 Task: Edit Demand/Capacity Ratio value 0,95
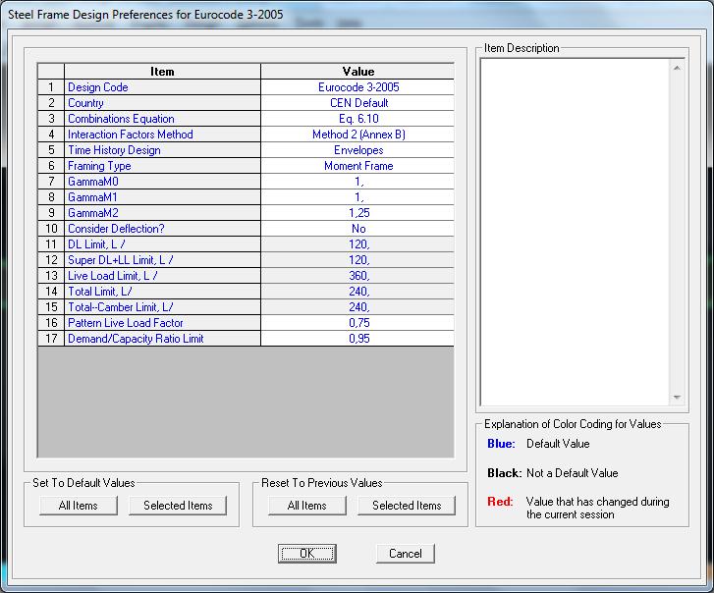357,338
